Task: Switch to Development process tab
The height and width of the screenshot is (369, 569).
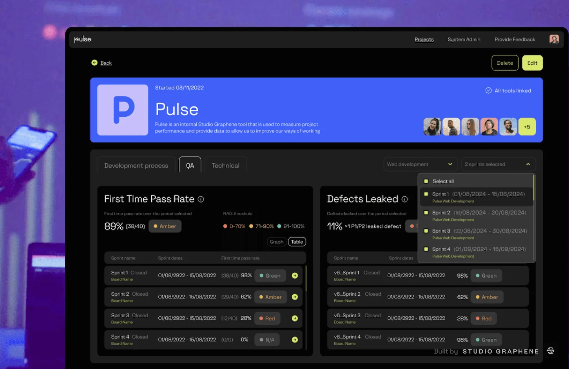Action: 136,165
